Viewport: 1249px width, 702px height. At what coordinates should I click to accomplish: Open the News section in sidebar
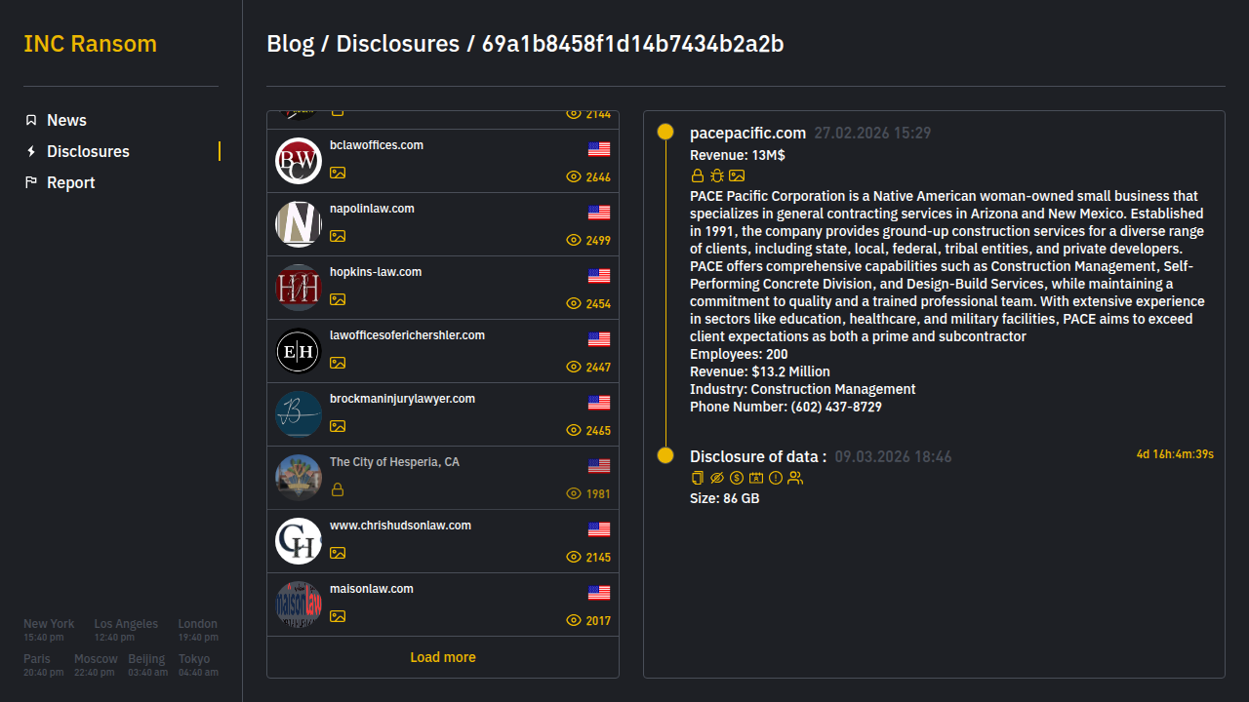coord(66,120)
